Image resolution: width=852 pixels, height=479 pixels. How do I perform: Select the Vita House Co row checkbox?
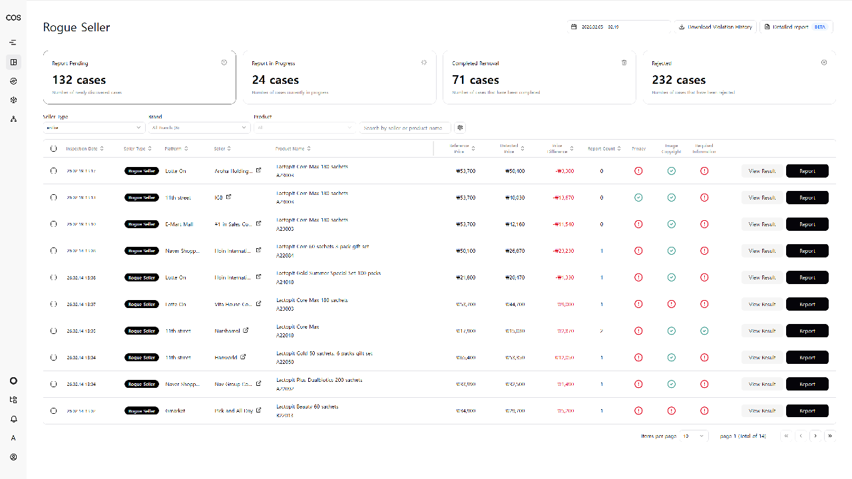(x=53, y=304)
